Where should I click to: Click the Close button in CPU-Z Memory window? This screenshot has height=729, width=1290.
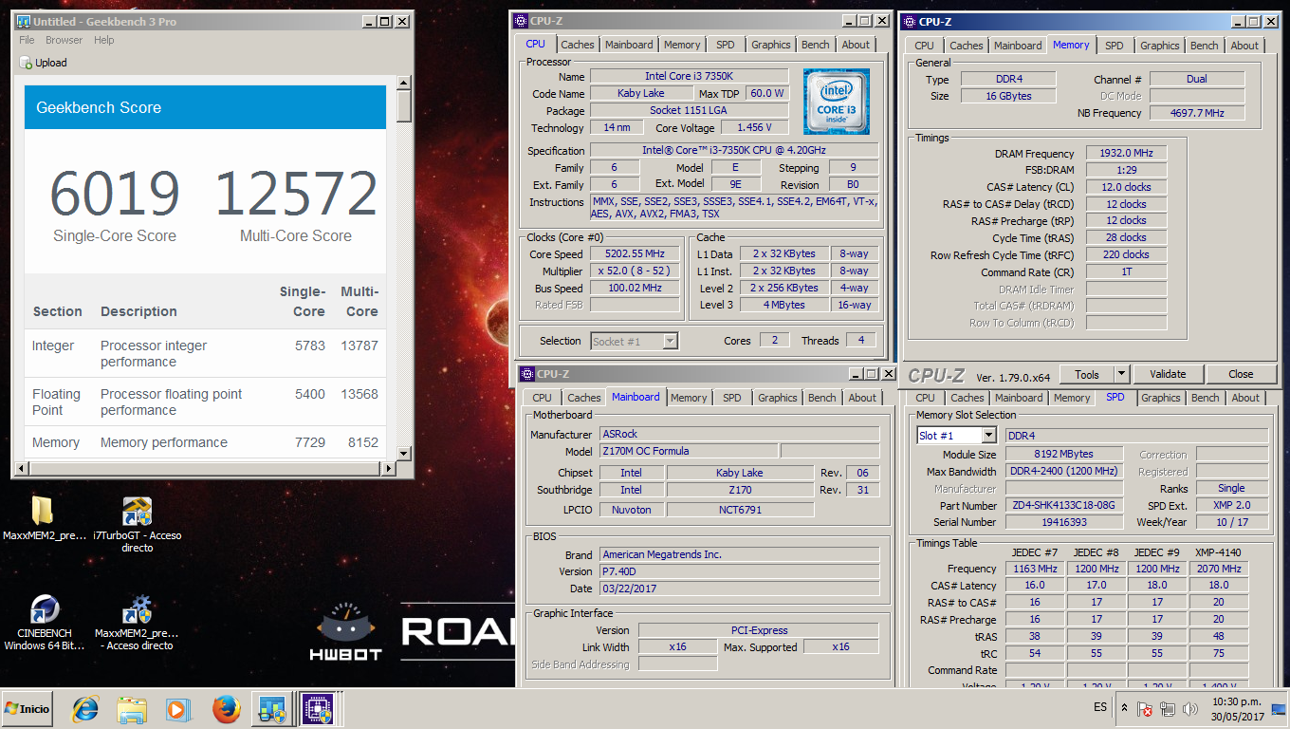tap(1241, 374)
